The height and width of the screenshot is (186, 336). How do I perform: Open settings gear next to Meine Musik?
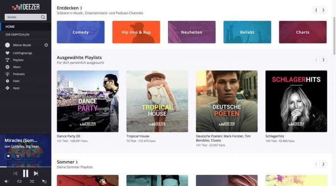pos(46,45)
